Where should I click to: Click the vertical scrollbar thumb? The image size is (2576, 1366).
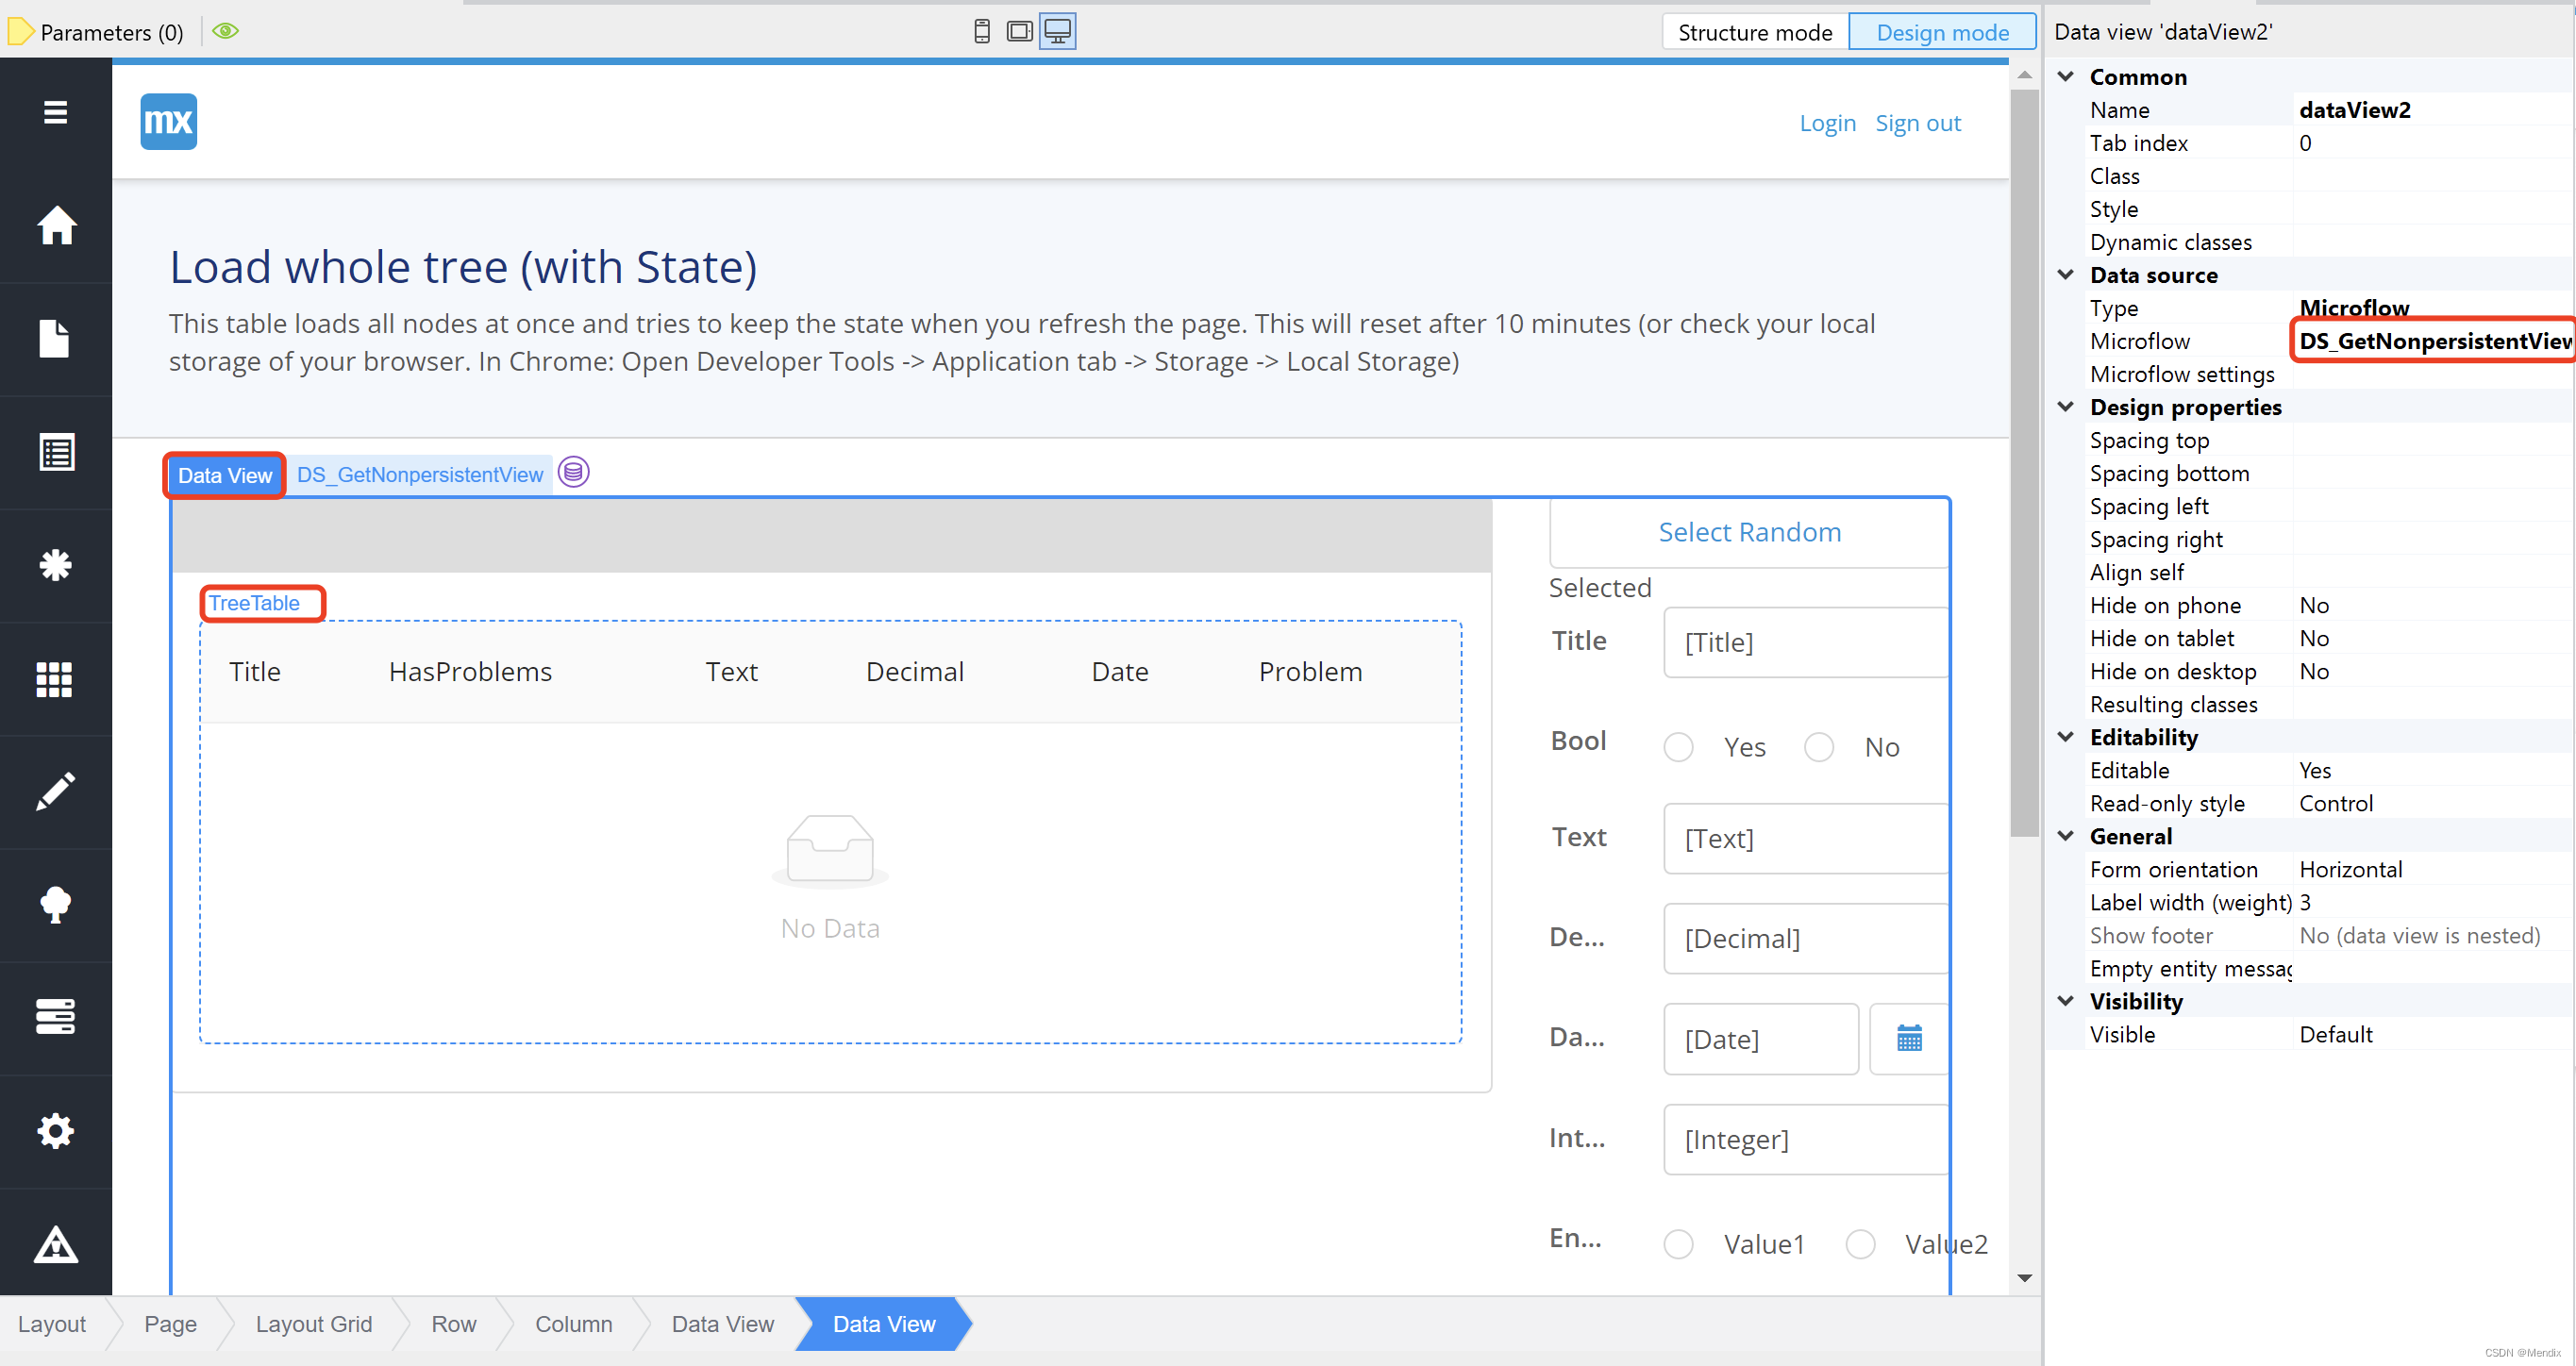[x=2024, y=463]
